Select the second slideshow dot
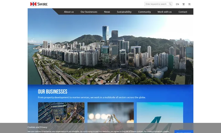 click(105, 82)
